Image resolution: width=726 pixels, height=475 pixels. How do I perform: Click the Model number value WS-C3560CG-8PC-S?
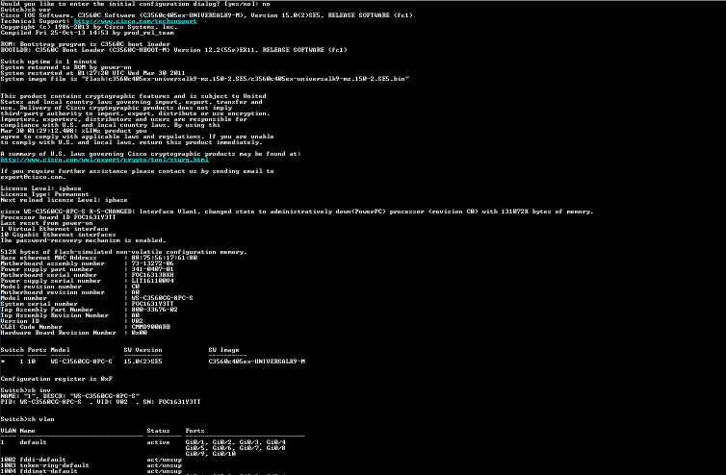[x=163, y=298]
